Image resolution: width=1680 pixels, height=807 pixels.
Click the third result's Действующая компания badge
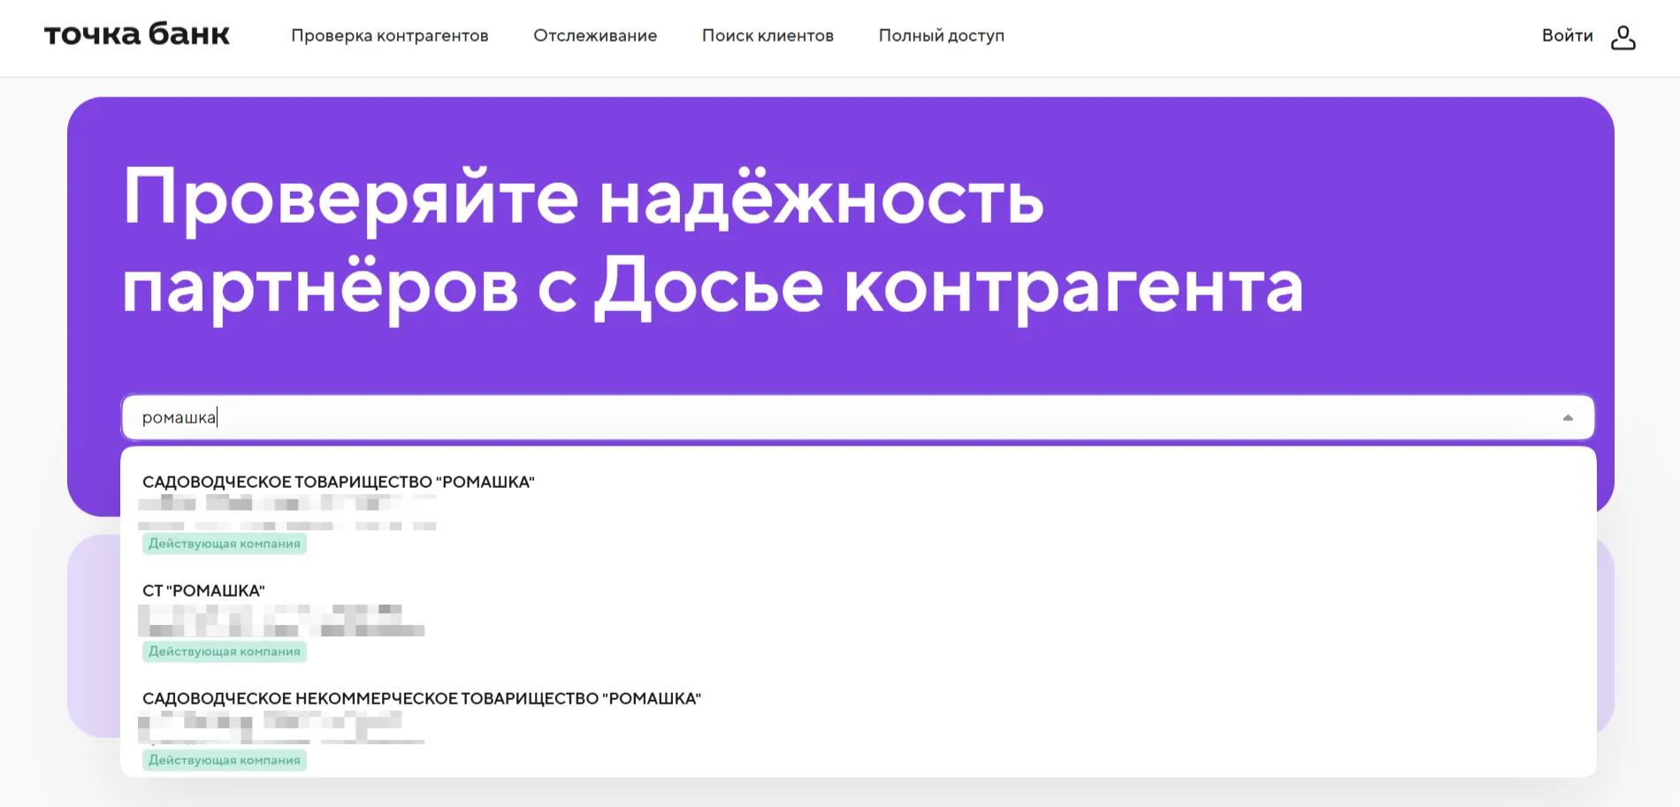tap(224, 760)
